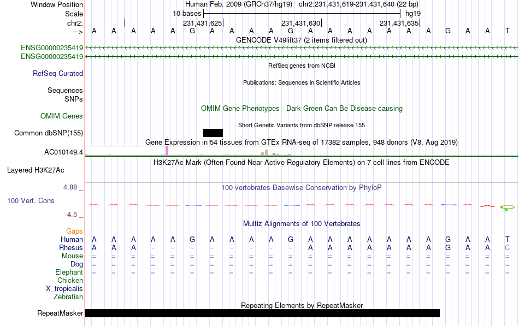Viewport: 519px width, 326px height.
Task: Open the RefSeq Curated track label
Action: point(58,74)
